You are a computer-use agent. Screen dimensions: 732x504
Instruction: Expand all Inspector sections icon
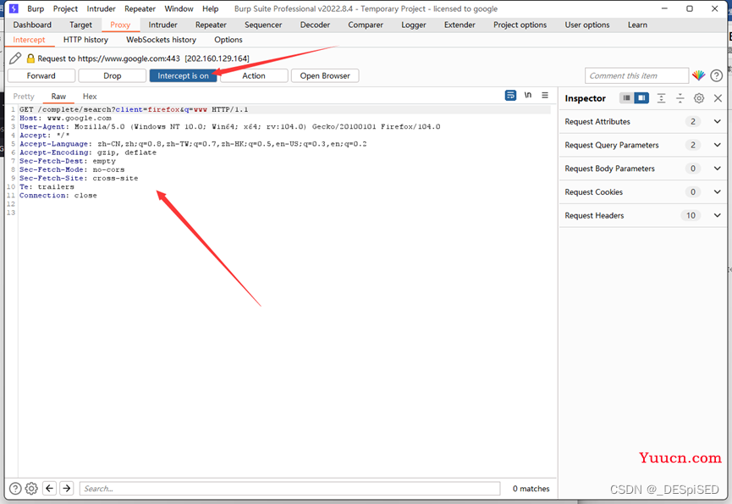coord(661,98)
